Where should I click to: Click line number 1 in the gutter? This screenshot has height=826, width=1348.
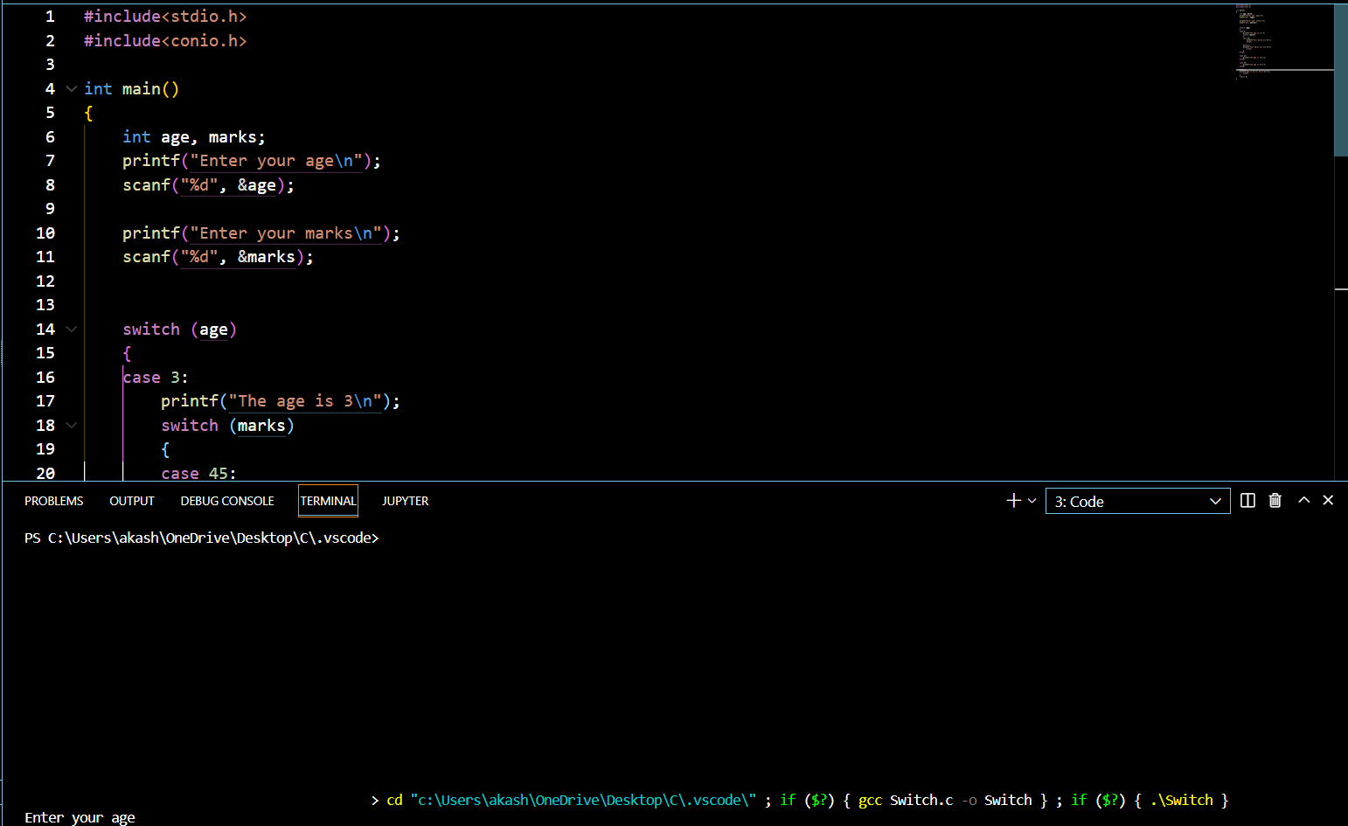[x=50, y=17]
